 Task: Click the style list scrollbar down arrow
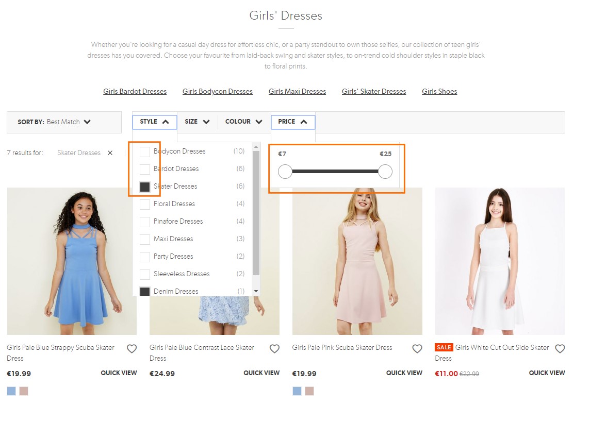pyautogui.click(x=256, y=291)
